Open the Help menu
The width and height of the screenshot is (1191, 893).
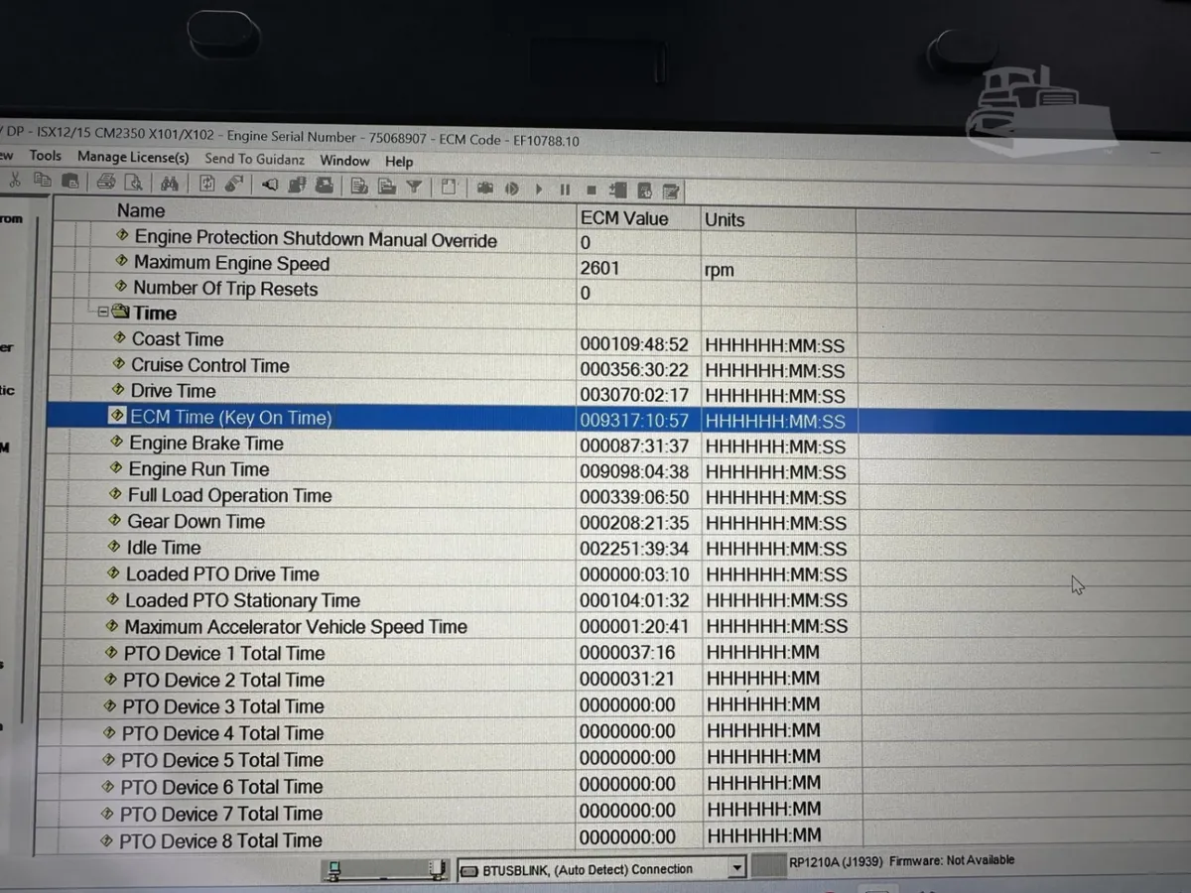click(399, 161)
